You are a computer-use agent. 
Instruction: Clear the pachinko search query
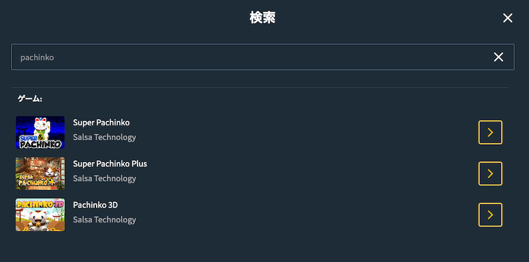[498, 57]
